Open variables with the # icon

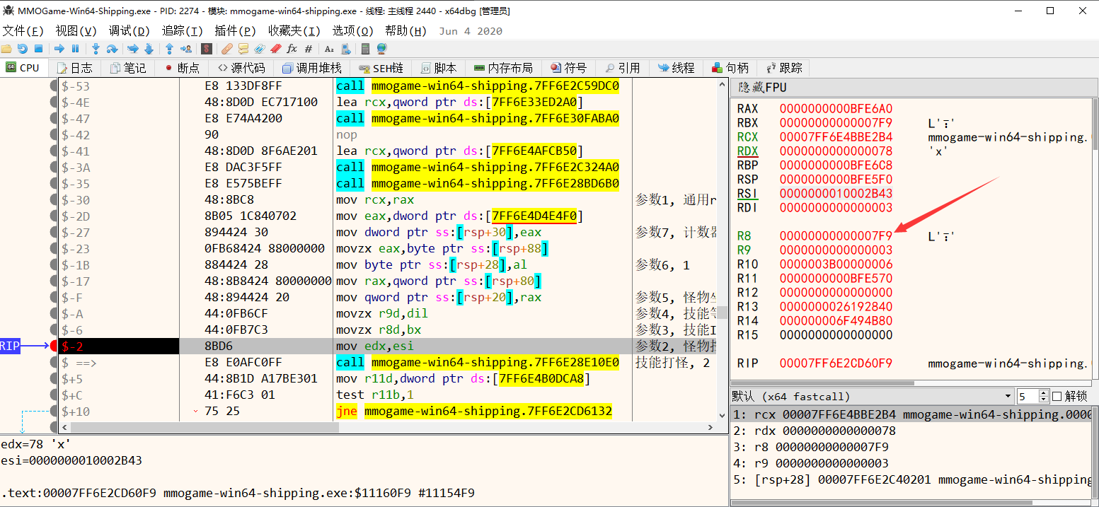click(x=309, y=49)
